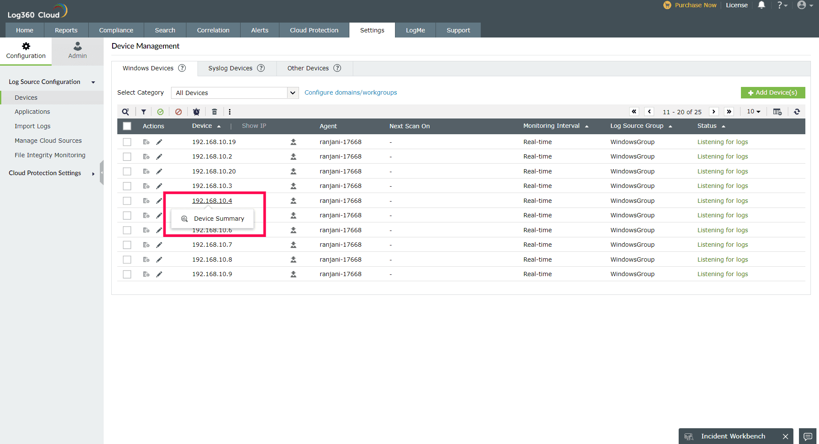Open the Compliance tab
The height and width of the screenshot is (444, 819).
116,30
